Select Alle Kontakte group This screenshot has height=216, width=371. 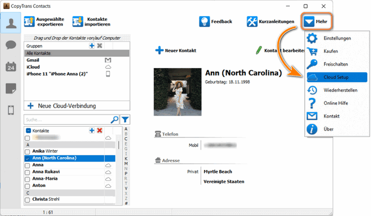click(x=77, y=53)
